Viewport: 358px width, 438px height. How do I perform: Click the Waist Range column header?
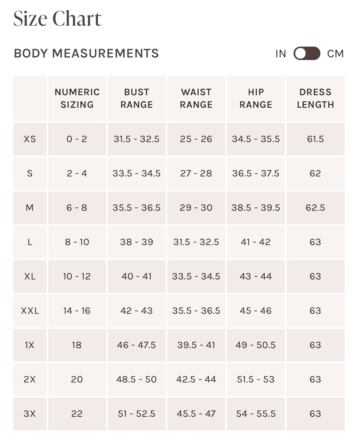pyautogui.click(x=196, y=98)
